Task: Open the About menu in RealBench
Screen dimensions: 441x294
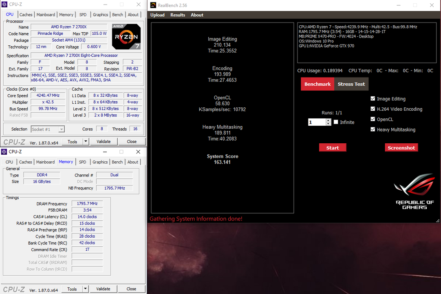Action: click(x=197, y=15)
